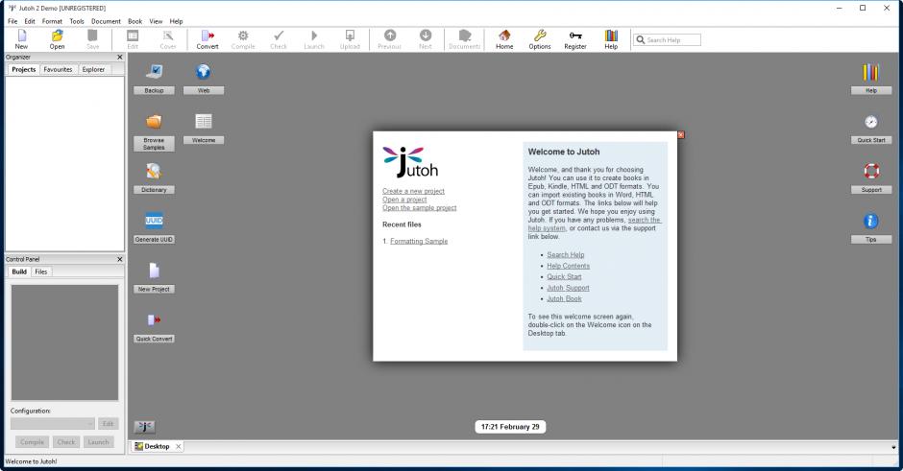The image size is (903, 471).
Task: Click the 17:21 February 29 clock label
Action: (510, 427)
